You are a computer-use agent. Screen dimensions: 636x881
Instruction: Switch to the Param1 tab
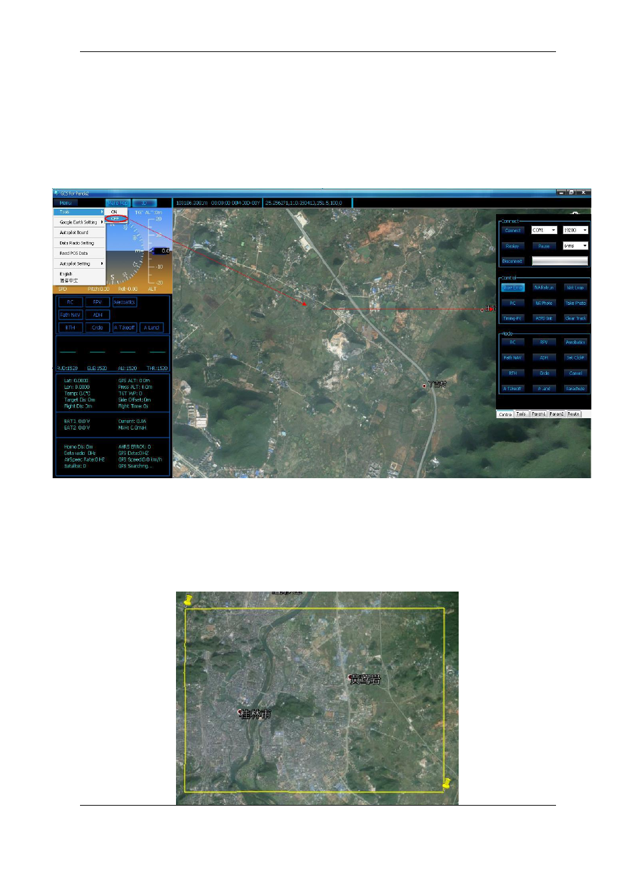(539, 414)
